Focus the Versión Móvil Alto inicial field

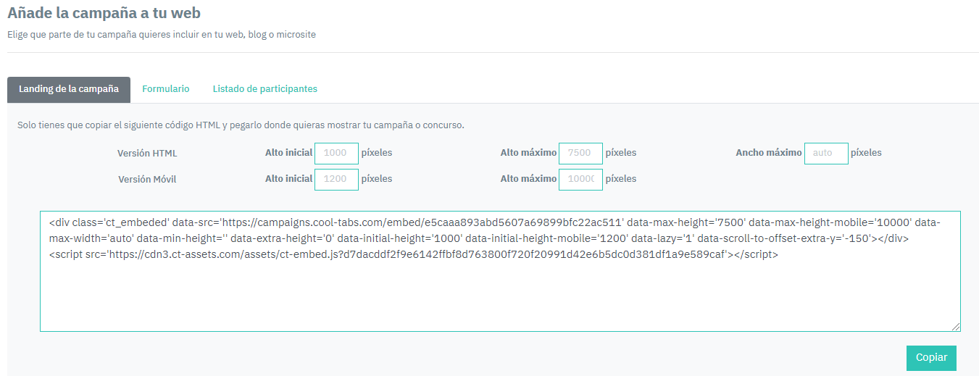336,179
